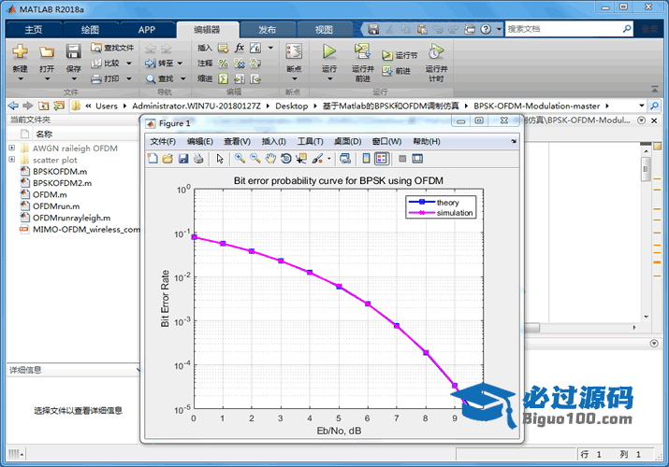This screenshot has height=467, width=669.
Task: Open the brush tool dropdown arrow
Action: pos(328,159)
